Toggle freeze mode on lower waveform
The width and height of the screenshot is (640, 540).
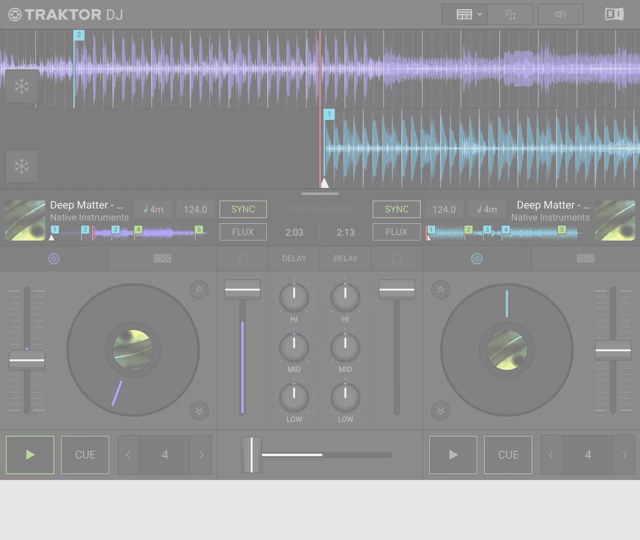click(x=22, y=166)
